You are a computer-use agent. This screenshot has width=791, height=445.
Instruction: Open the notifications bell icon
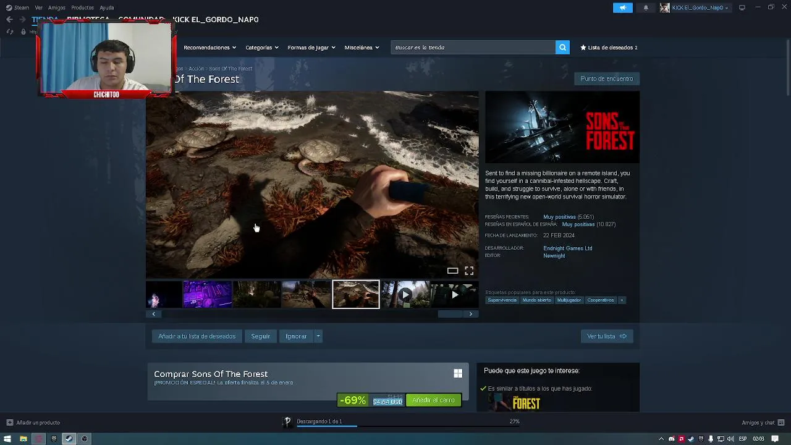pos(646,7)
